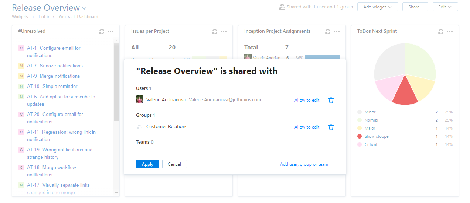Open the Add widget dropdown
This screenshot has height=203, width=470.
[x=378, y=7]
